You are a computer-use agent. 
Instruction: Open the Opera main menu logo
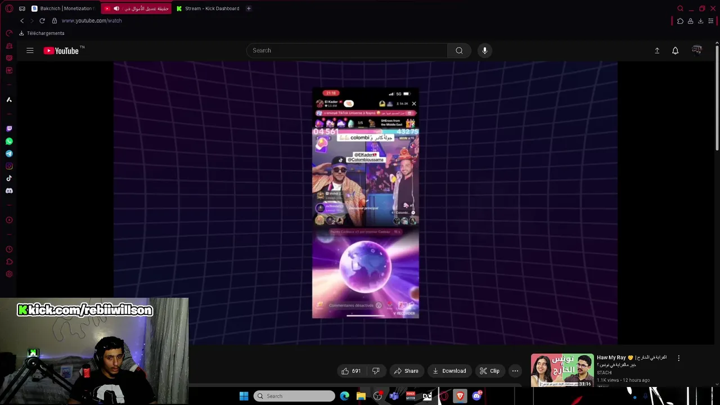coord(9,8)
